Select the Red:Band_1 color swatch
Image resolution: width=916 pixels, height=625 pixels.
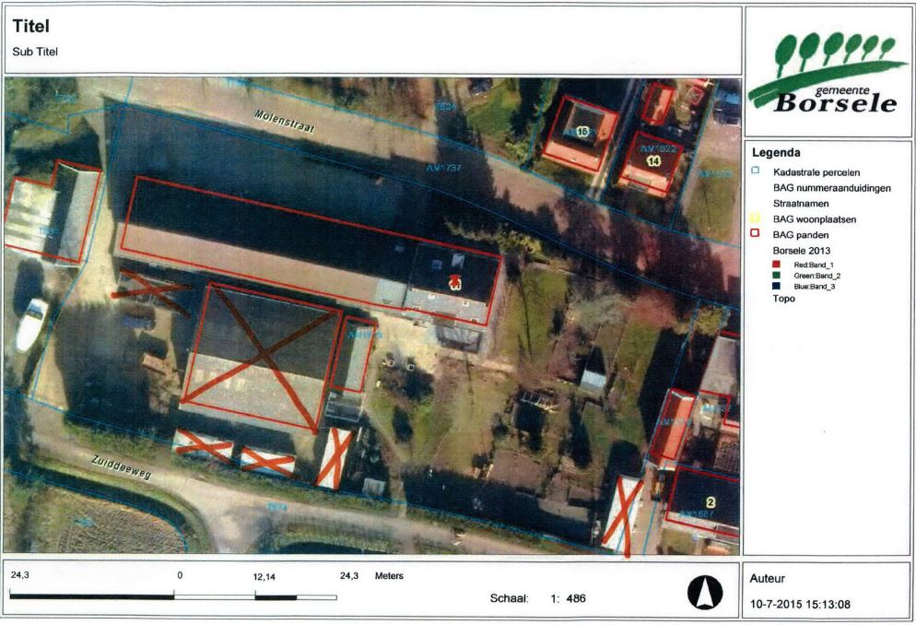[763, 265]
